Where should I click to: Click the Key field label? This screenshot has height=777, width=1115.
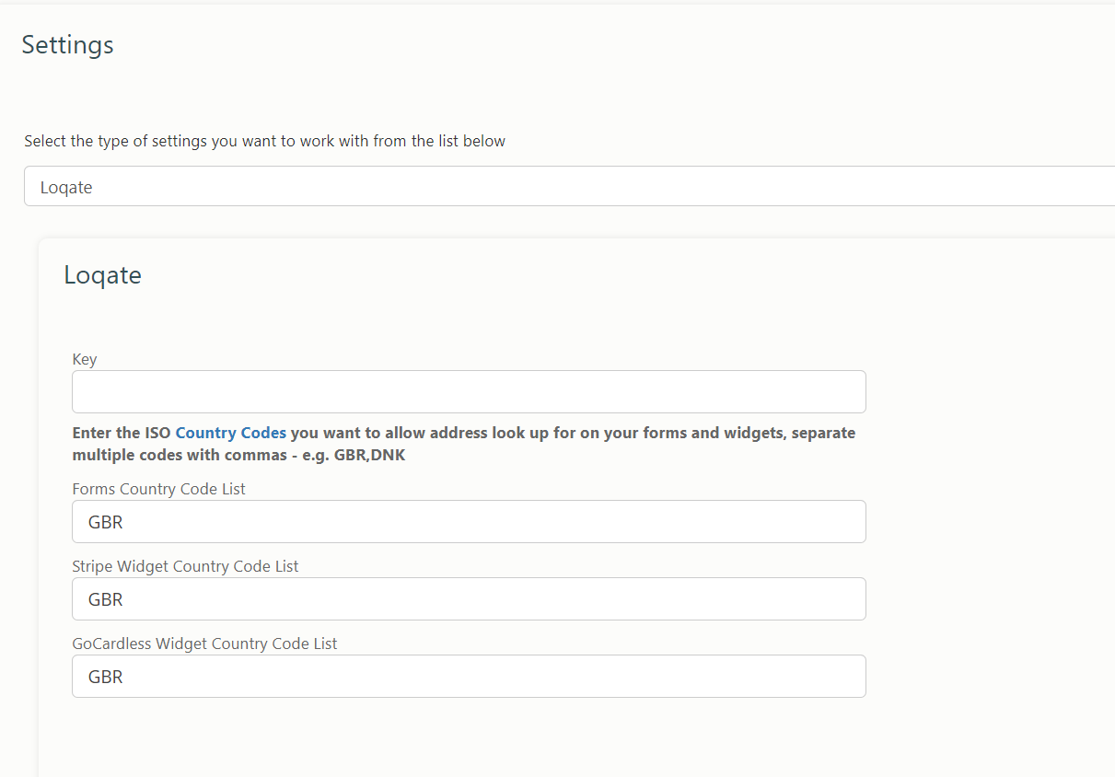[85, 359]
